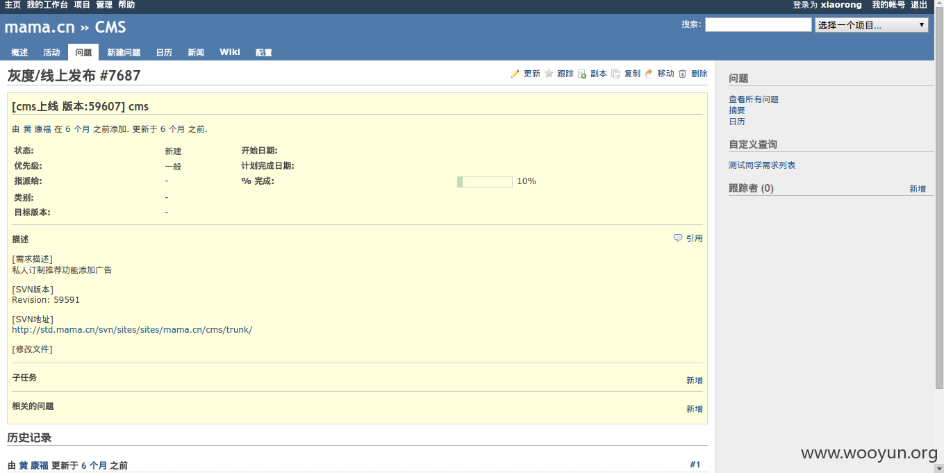The height and width of the screenshot is (473, 944).
Task: Click the '私人订制推荐功能添加广告' description text
Action: [x=62, y=270]
